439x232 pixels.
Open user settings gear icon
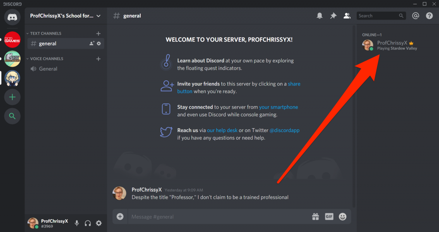pos(99,223)
